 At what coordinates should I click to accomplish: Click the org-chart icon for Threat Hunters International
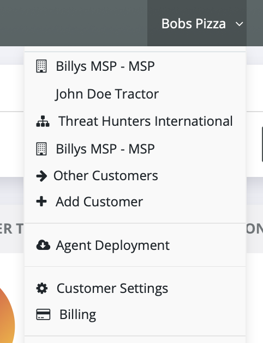43,121
